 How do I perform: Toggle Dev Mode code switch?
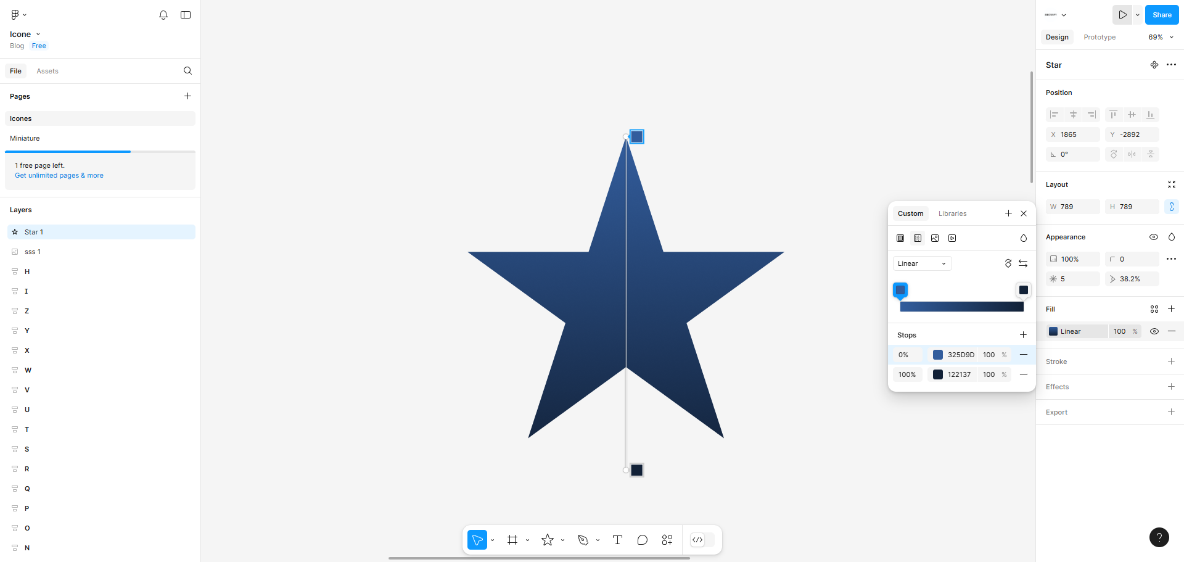coord(702,540)
